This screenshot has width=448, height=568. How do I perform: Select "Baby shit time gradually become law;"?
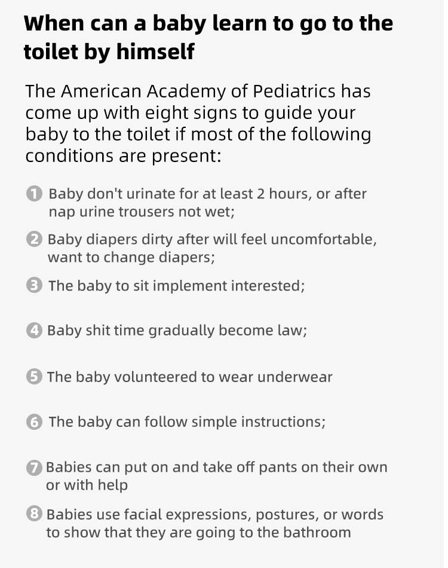coord(177,331)
